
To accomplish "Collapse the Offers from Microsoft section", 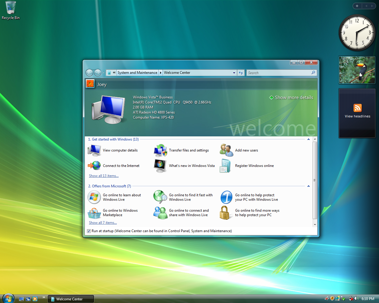I will 308,186.
